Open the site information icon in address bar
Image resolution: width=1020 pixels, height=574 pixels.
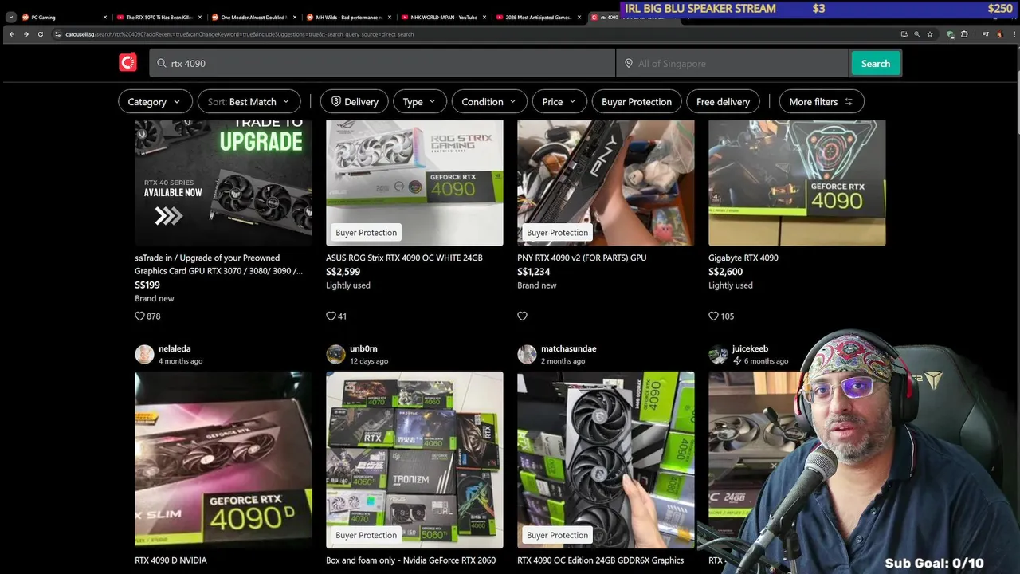57,34
